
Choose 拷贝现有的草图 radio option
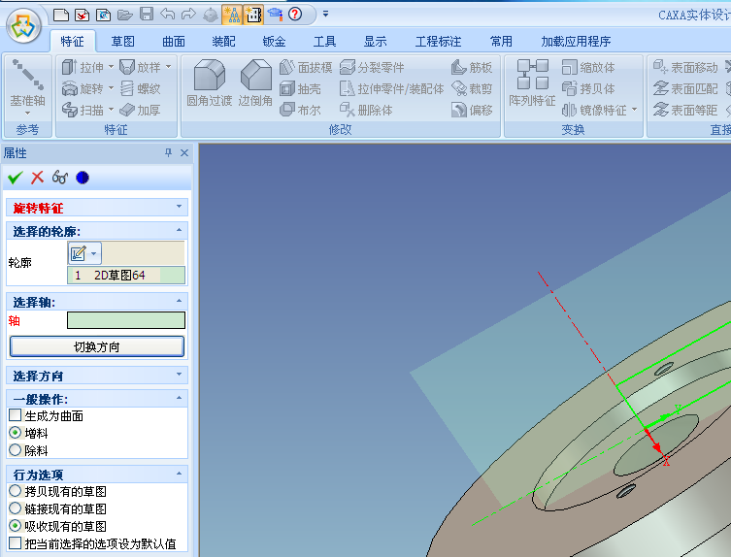(15, 491)
